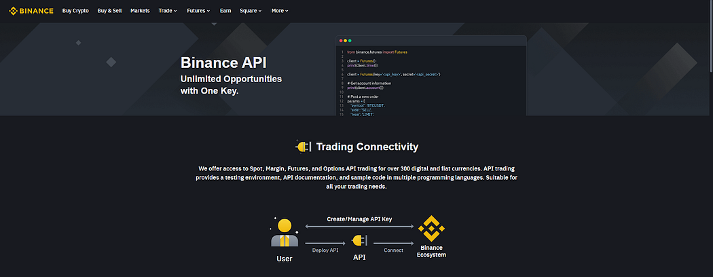Image resolution: width=713 pixels, height=277 pixels.
Task: Click the Binance API headline
Action: [223, 62]
